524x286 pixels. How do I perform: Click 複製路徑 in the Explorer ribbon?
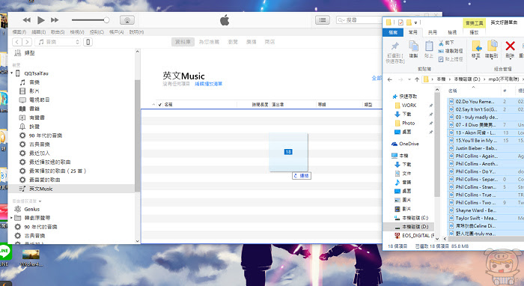coord(451,51)
